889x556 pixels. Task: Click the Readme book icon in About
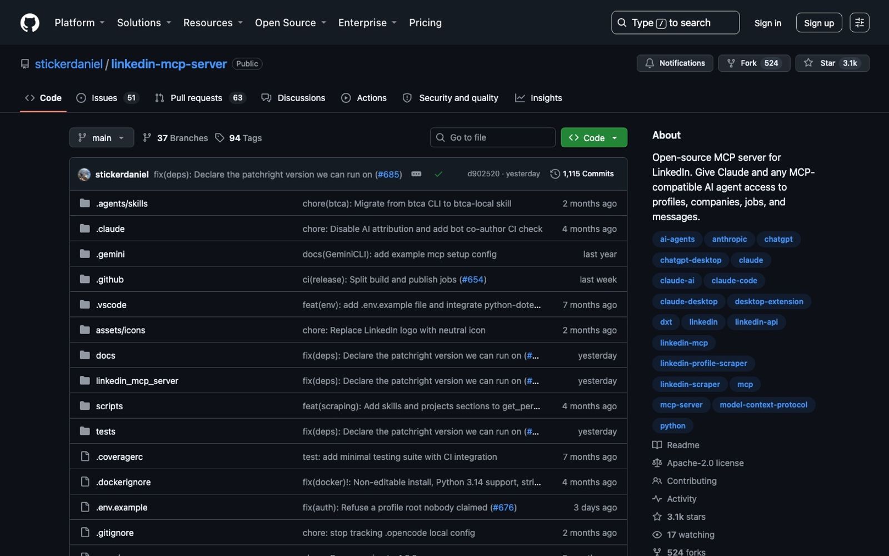657,445
